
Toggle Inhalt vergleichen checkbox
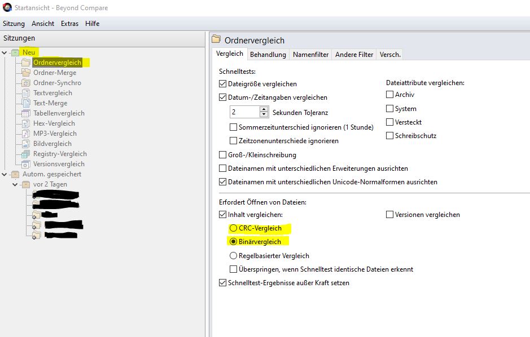coord(222,215)
